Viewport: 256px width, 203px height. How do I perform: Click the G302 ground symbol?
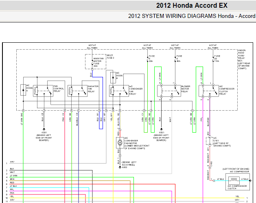(x=120, y=167)
